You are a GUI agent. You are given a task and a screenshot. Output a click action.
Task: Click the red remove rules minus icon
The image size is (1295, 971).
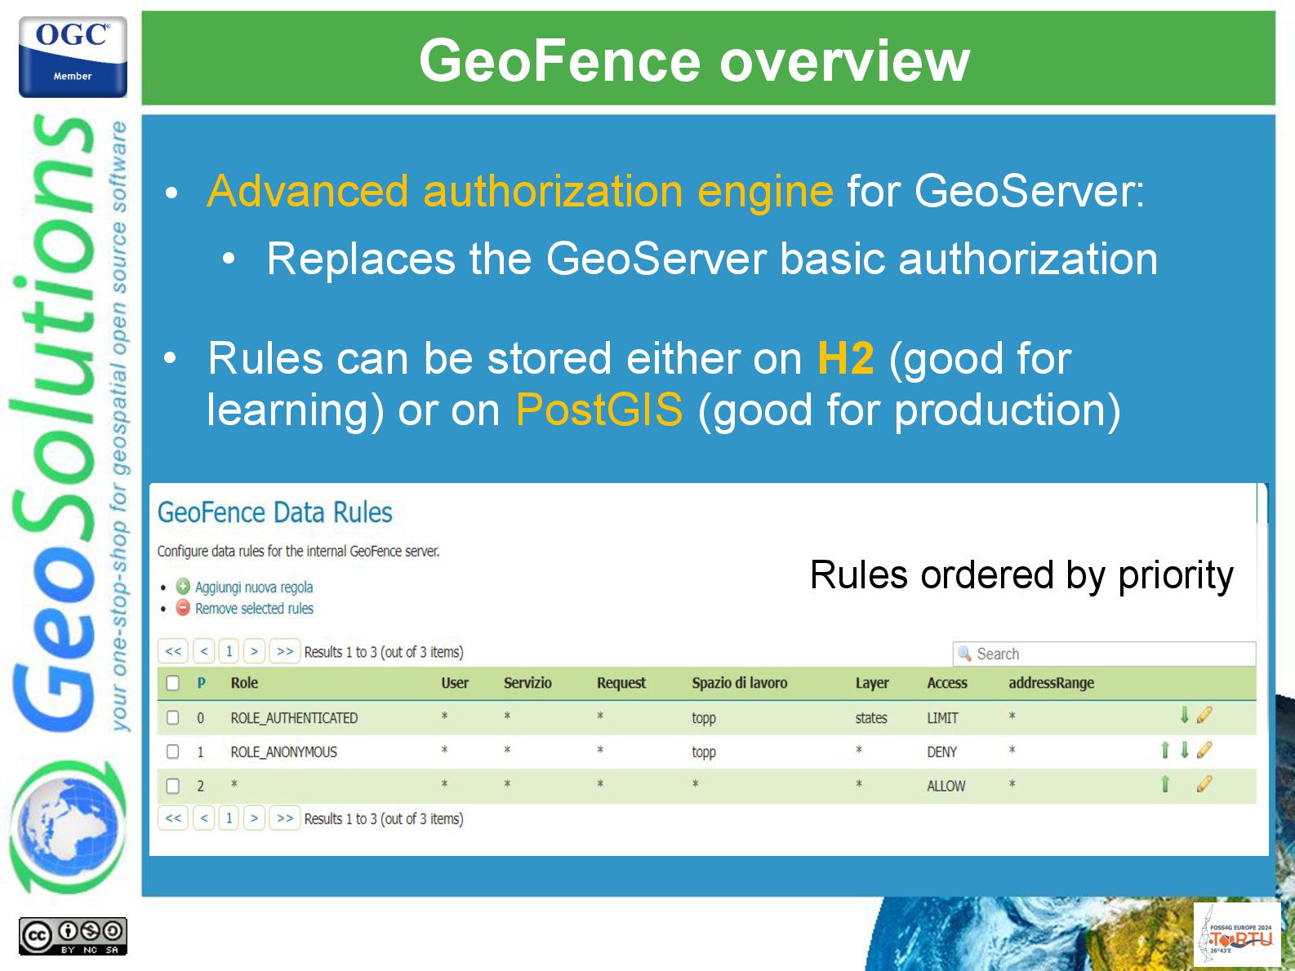point(183,608)
